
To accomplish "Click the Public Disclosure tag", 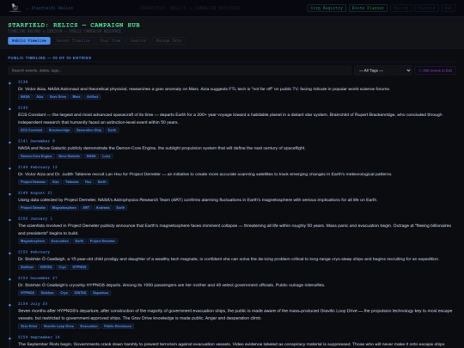I will click(x=118, y=327).
